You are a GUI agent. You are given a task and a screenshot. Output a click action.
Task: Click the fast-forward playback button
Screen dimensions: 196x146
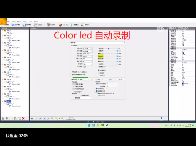[x=48, y=119]
